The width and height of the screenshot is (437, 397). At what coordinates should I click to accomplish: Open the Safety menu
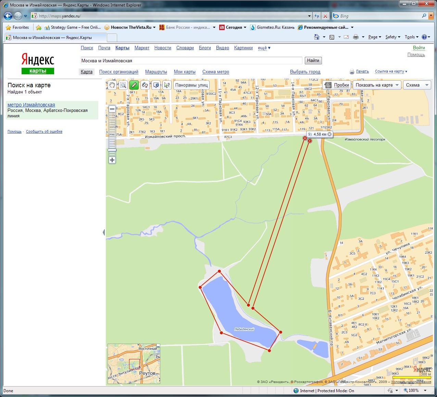(393, 37)
